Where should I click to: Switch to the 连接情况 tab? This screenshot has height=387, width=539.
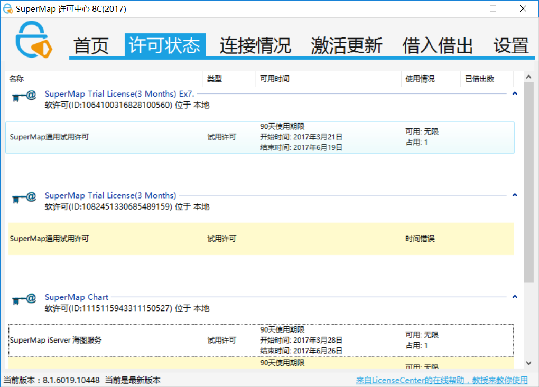click(255, 46)
